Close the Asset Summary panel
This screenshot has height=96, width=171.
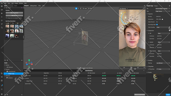click(144, 71)
